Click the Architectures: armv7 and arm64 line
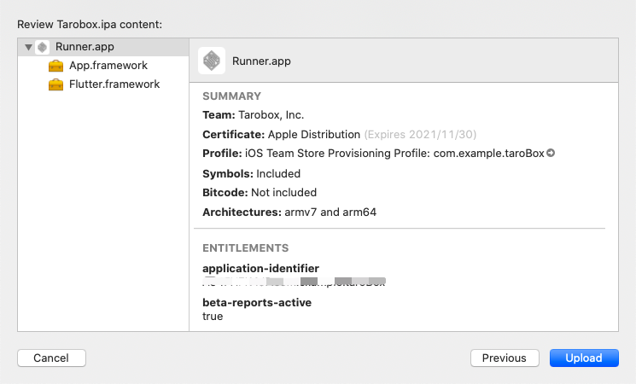The width and height of the screenshot is (636, 384). pos(289,212)
